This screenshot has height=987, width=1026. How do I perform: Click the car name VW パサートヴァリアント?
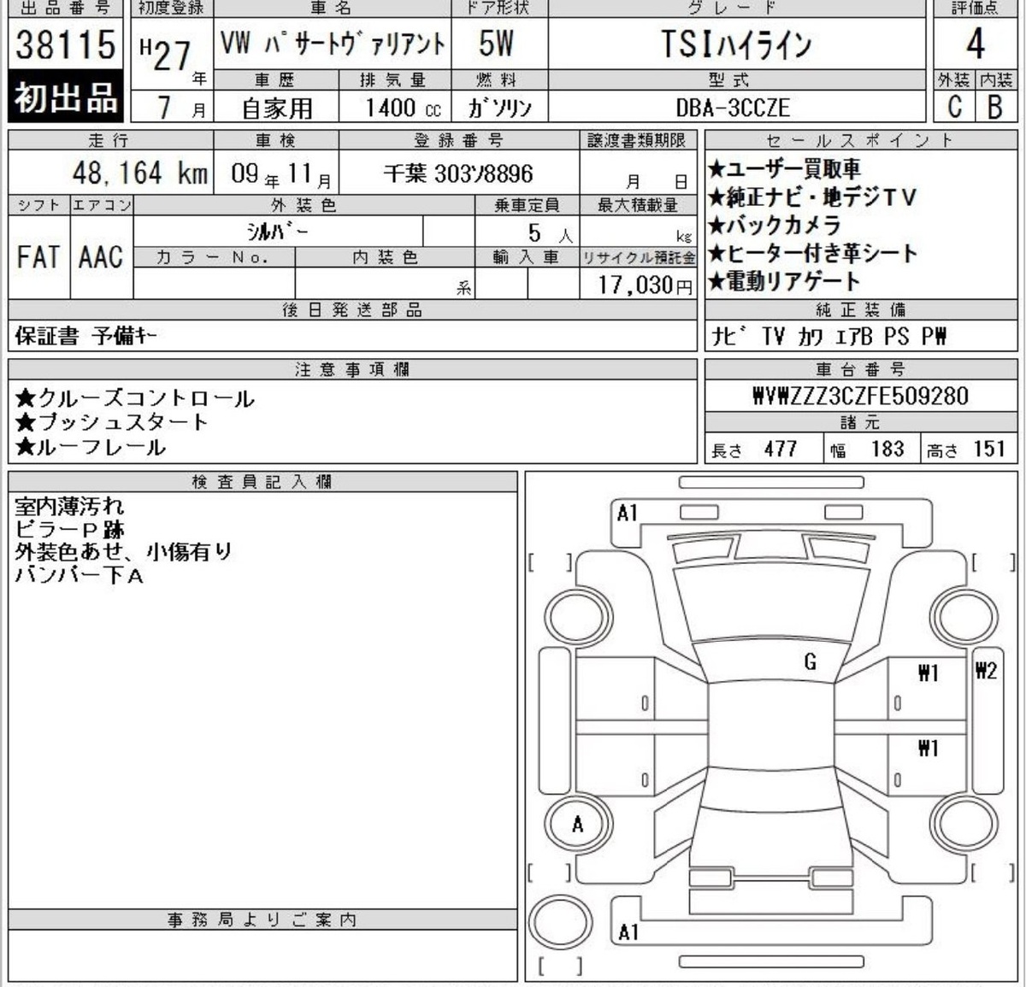pyautogui.click(x=333, y=44)
